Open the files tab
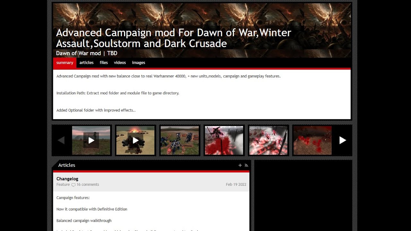This screenshot has height=231, width=411. (x=104, y=63)
